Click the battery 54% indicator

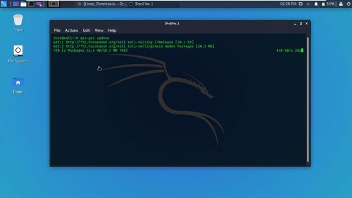pos(328,4)
